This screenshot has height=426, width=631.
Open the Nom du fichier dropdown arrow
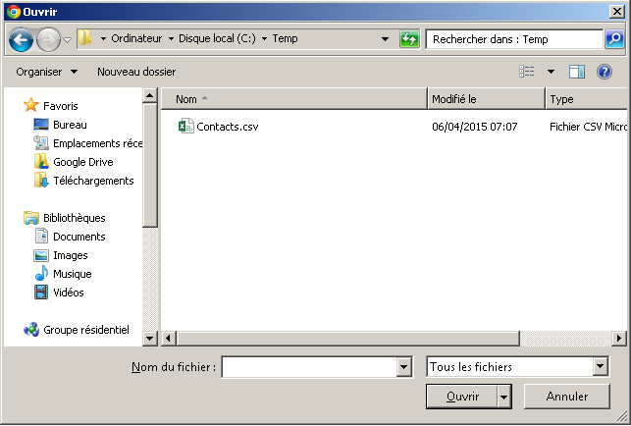[403, 367]
